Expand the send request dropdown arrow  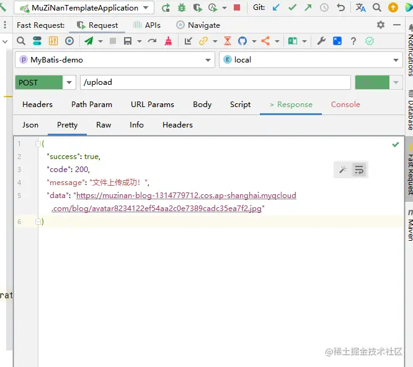[100, 41]
